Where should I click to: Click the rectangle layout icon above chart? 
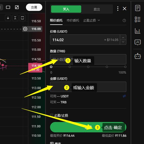point(8,7)
